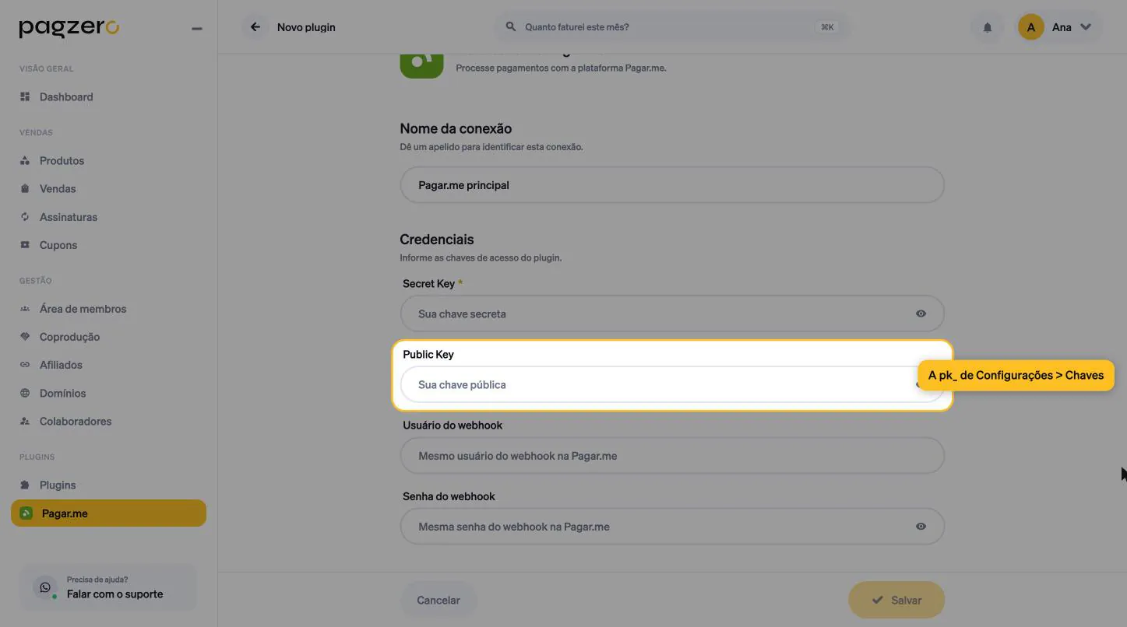The width and height of the screenshot is (1127, 627).
Task: Click the Assinaturas refresh icon
Action: (25, 216)
